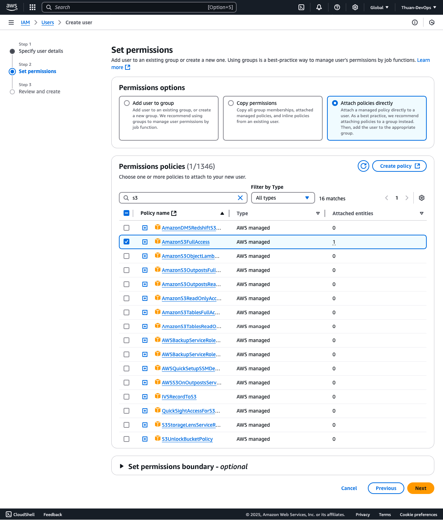Expand the S3UnlockBucketPolicy row details
Viewport: 443px width, 520px height.
pos(145,439)
